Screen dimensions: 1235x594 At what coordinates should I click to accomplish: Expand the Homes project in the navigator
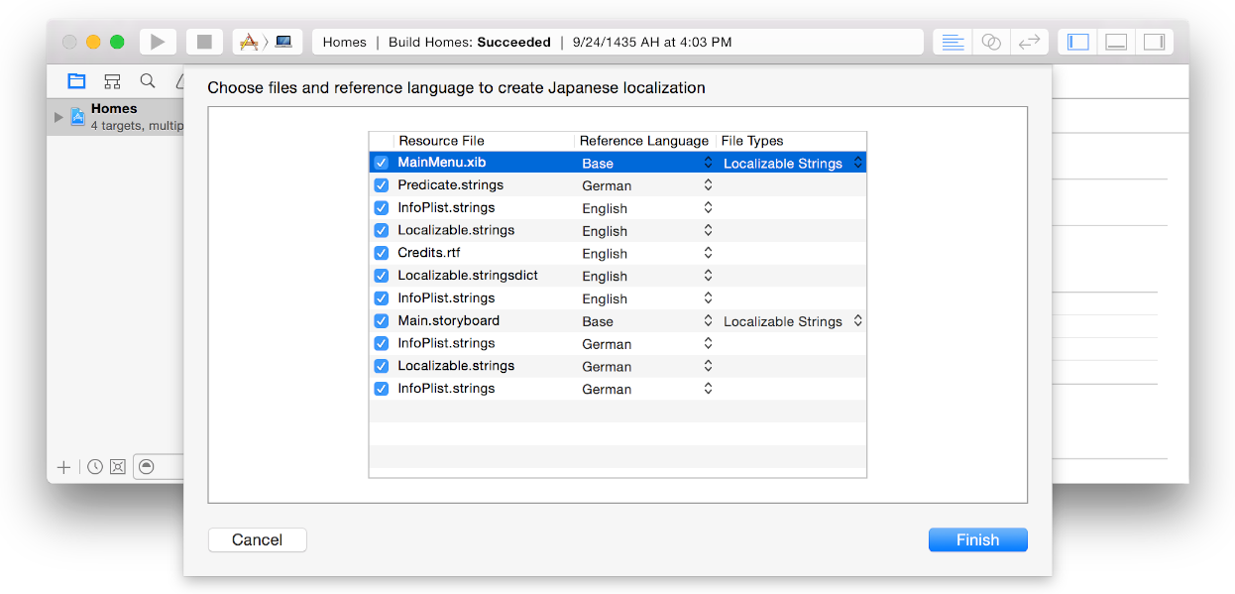point(57,115)
